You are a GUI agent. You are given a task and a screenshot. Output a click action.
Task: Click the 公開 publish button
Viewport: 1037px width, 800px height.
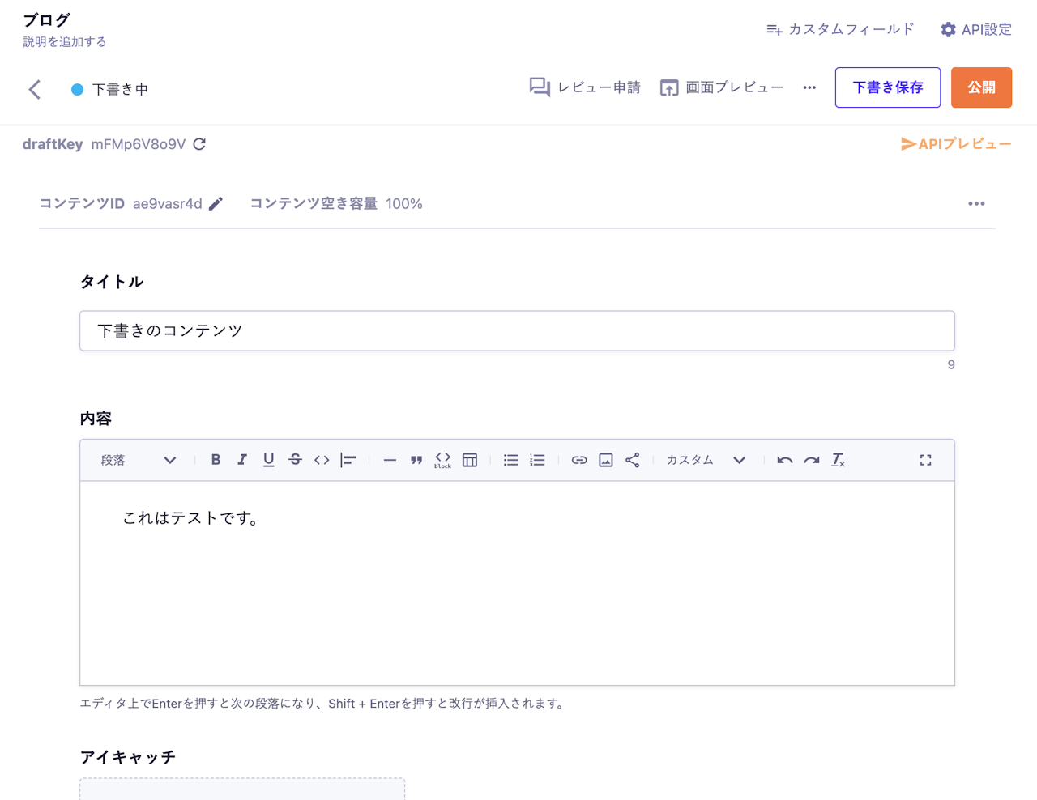pos(981,87)
